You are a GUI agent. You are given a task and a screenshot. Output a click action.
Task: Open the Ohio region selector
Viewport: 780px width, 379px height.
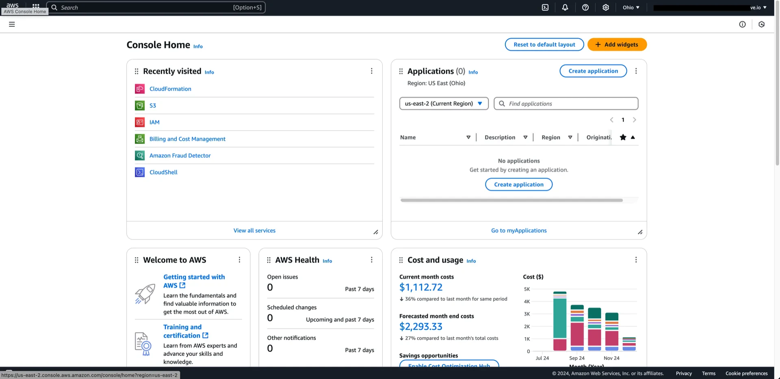(631, 7)
